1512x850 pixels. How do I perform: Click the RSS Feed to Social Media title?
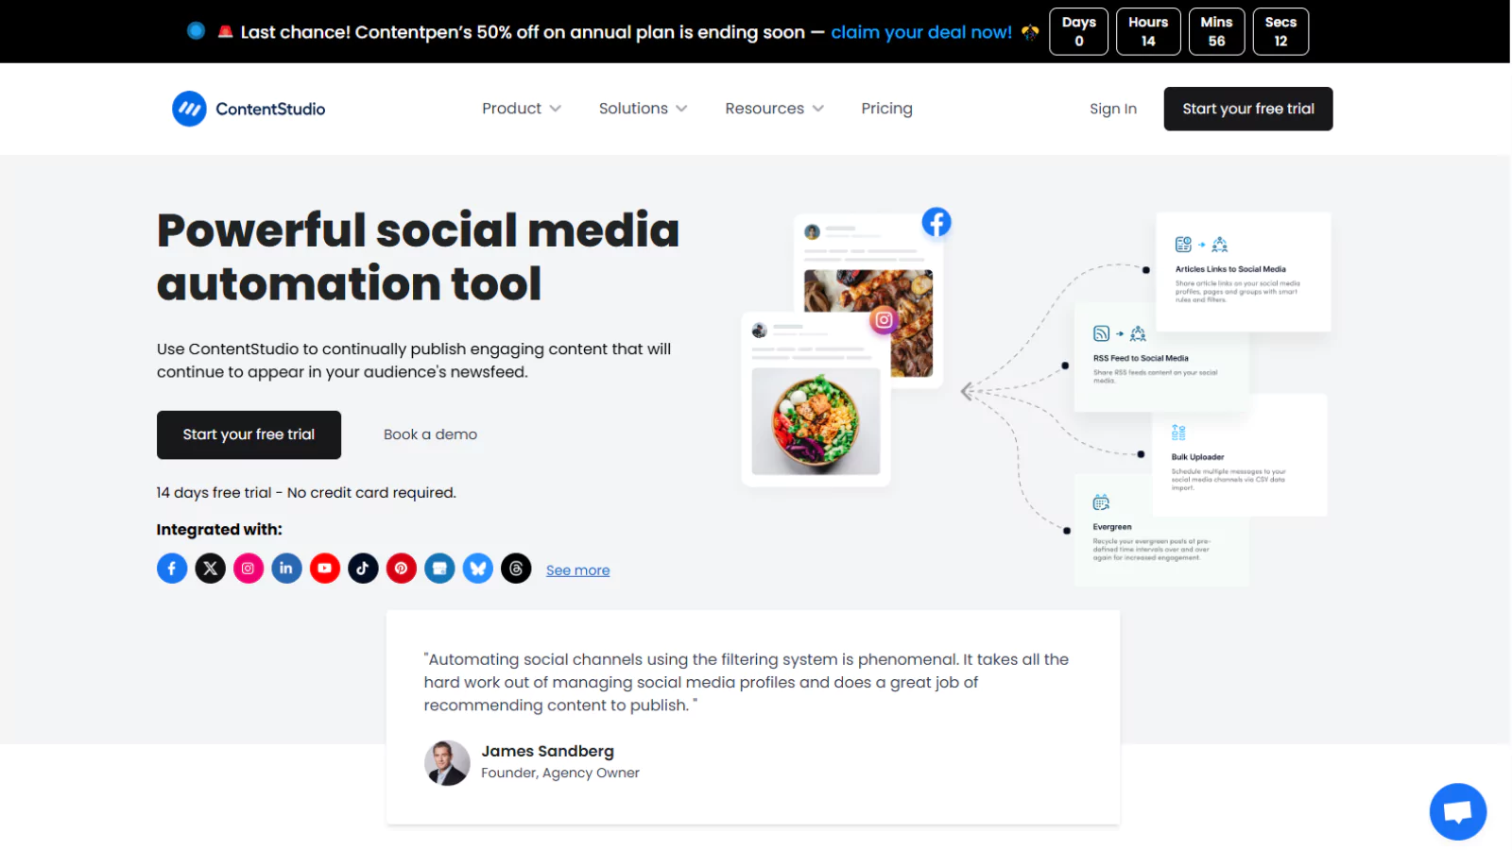click(x=1141, y=359)
